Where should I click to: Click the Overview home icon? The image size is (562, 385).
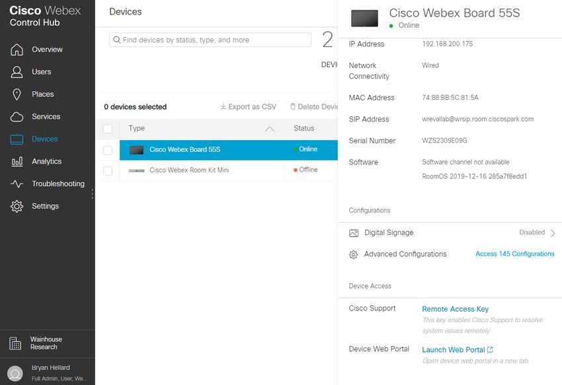(x=17, y=50)
